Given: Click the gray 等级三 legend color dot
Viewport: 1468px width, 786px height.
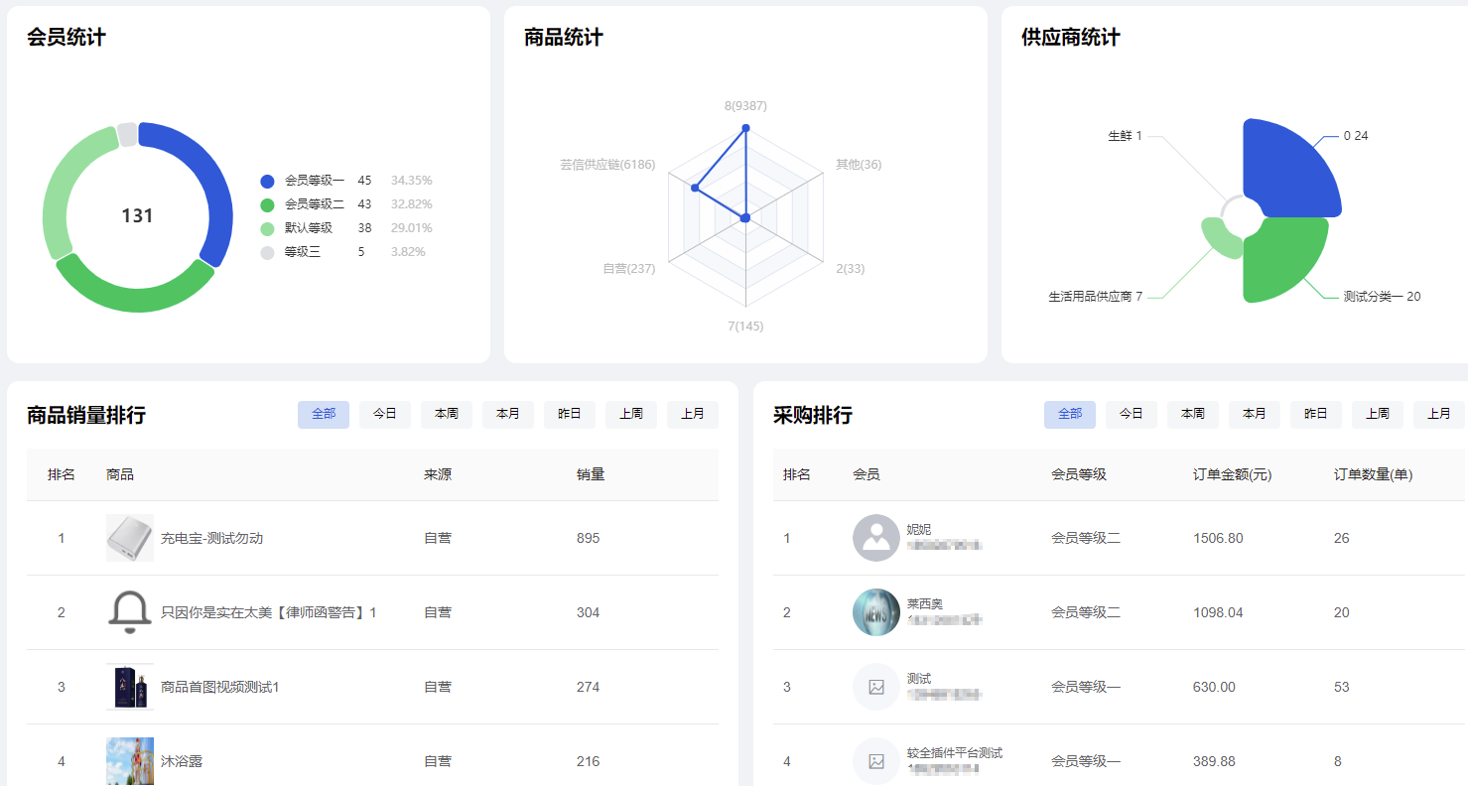Looking at the screenshot, I should [267, 252].
